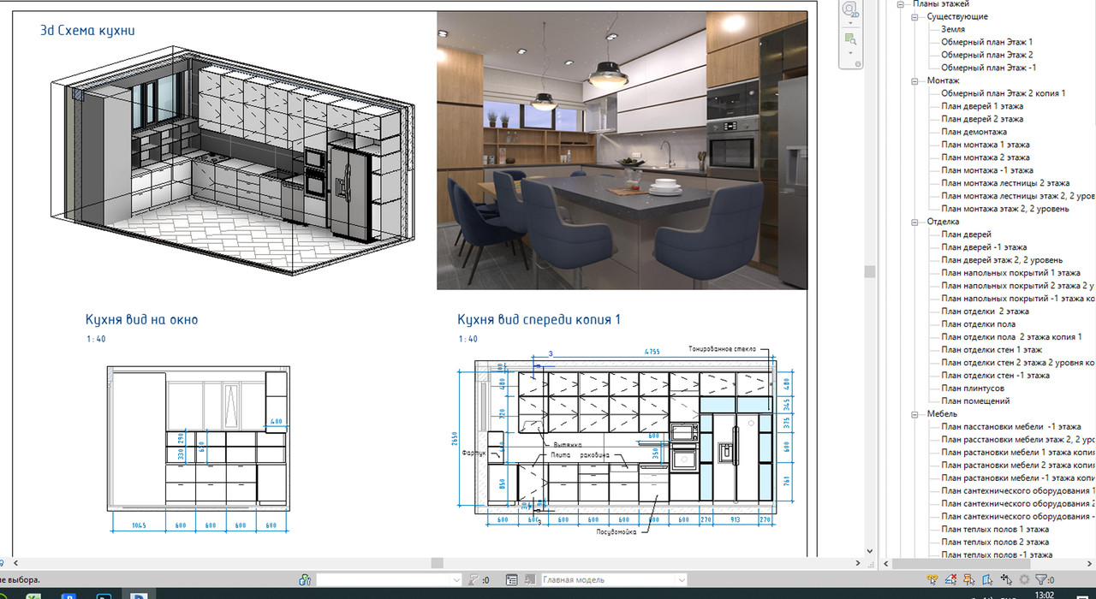
Task: Expand the steering wheel dropdown arrow
Action: (850, 24)
